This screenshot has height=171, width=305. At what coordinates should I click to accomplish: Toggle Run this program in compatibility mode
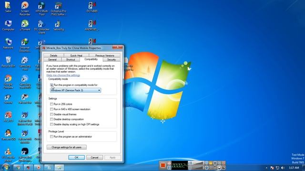51,85
